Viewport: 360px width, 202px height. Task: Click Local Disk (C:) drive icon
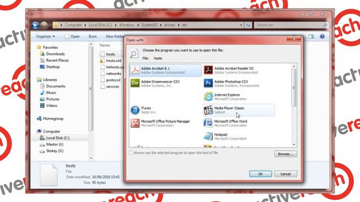(x=42, y=137)
